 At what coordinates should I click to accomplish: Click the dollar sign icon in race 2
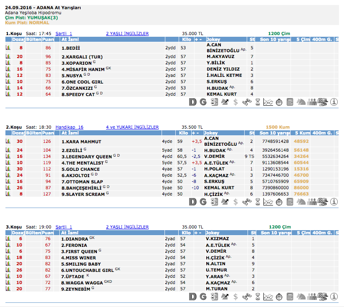(236, 202)
